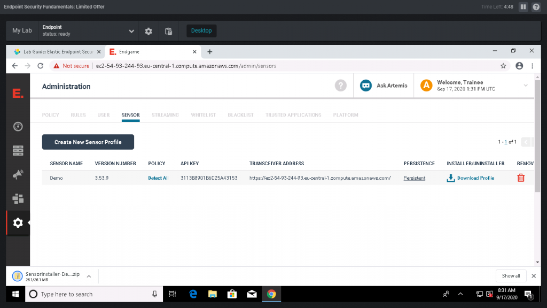
Task: Switch to the TRUSTED APPLICATIONS tab
Action: click(x=293, y=115)
